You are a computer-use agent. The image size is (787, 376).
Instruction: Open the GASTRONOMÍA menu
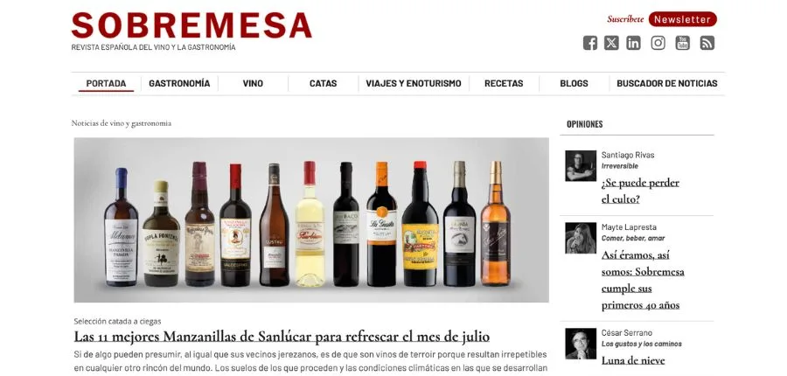tap(179, 83)
